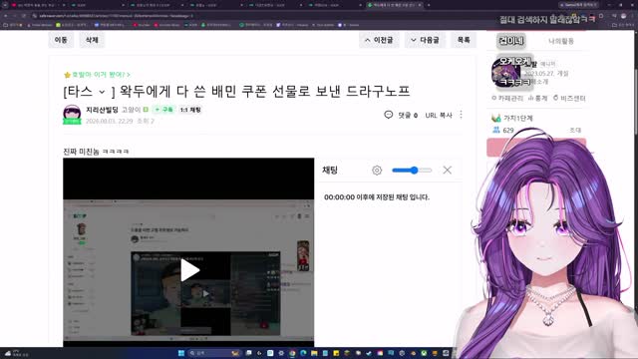Go to previous post with 이전글
This screenshot has width=638, height=359.
[x=379, y=40]
